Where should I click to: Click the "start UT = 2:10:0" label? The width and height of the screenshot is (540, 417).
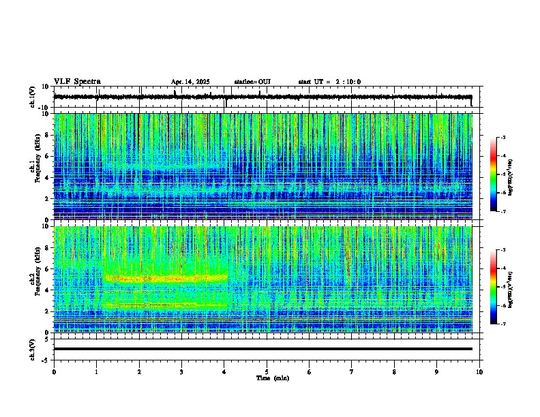point(329,82)
